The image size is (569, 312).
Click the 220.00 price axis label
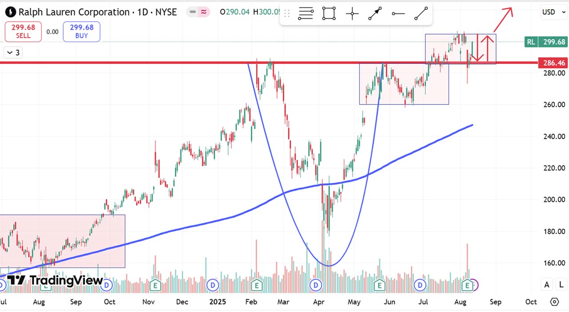coord(554,168)
